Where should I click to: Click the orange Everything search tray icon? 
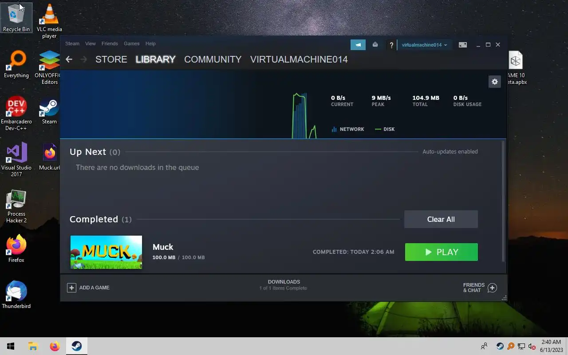(511, 346)
